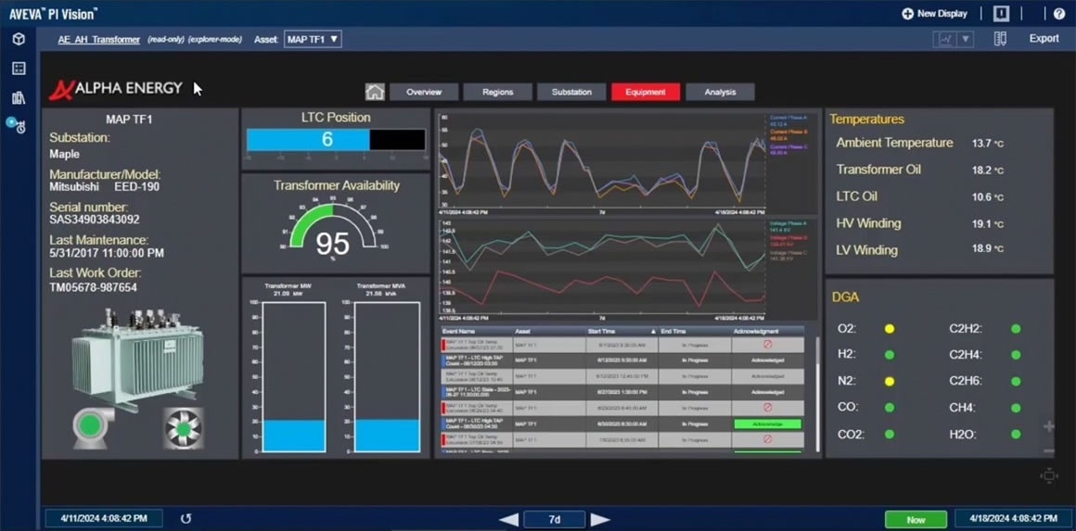Revert time range with the reset arrow icon
Viewport: 1076px width, 531px height.
186,519
